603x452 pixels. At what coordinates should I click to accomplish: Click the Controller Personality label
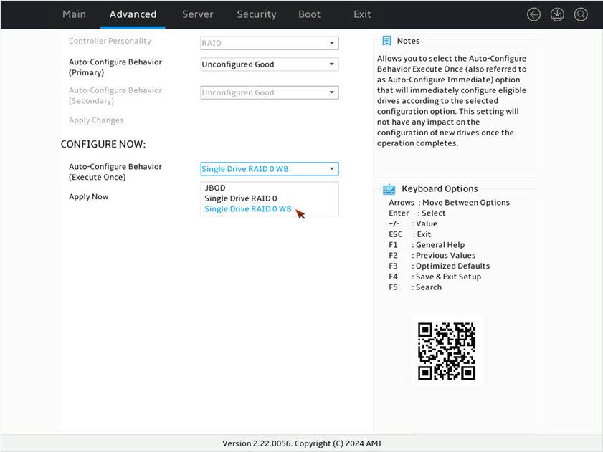pos(110,41)
